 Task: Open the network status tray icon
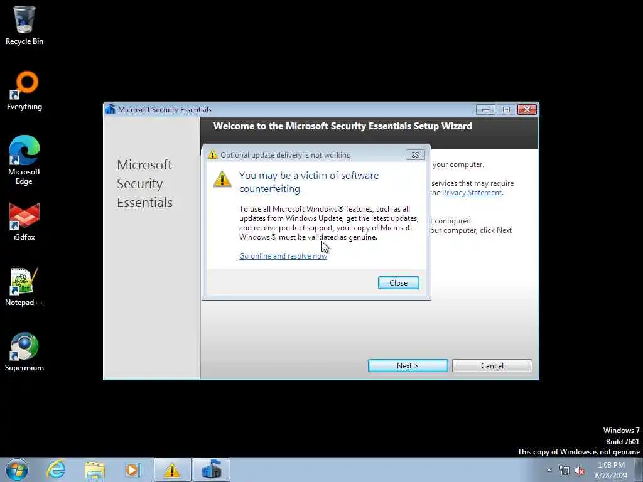point(565,471)
